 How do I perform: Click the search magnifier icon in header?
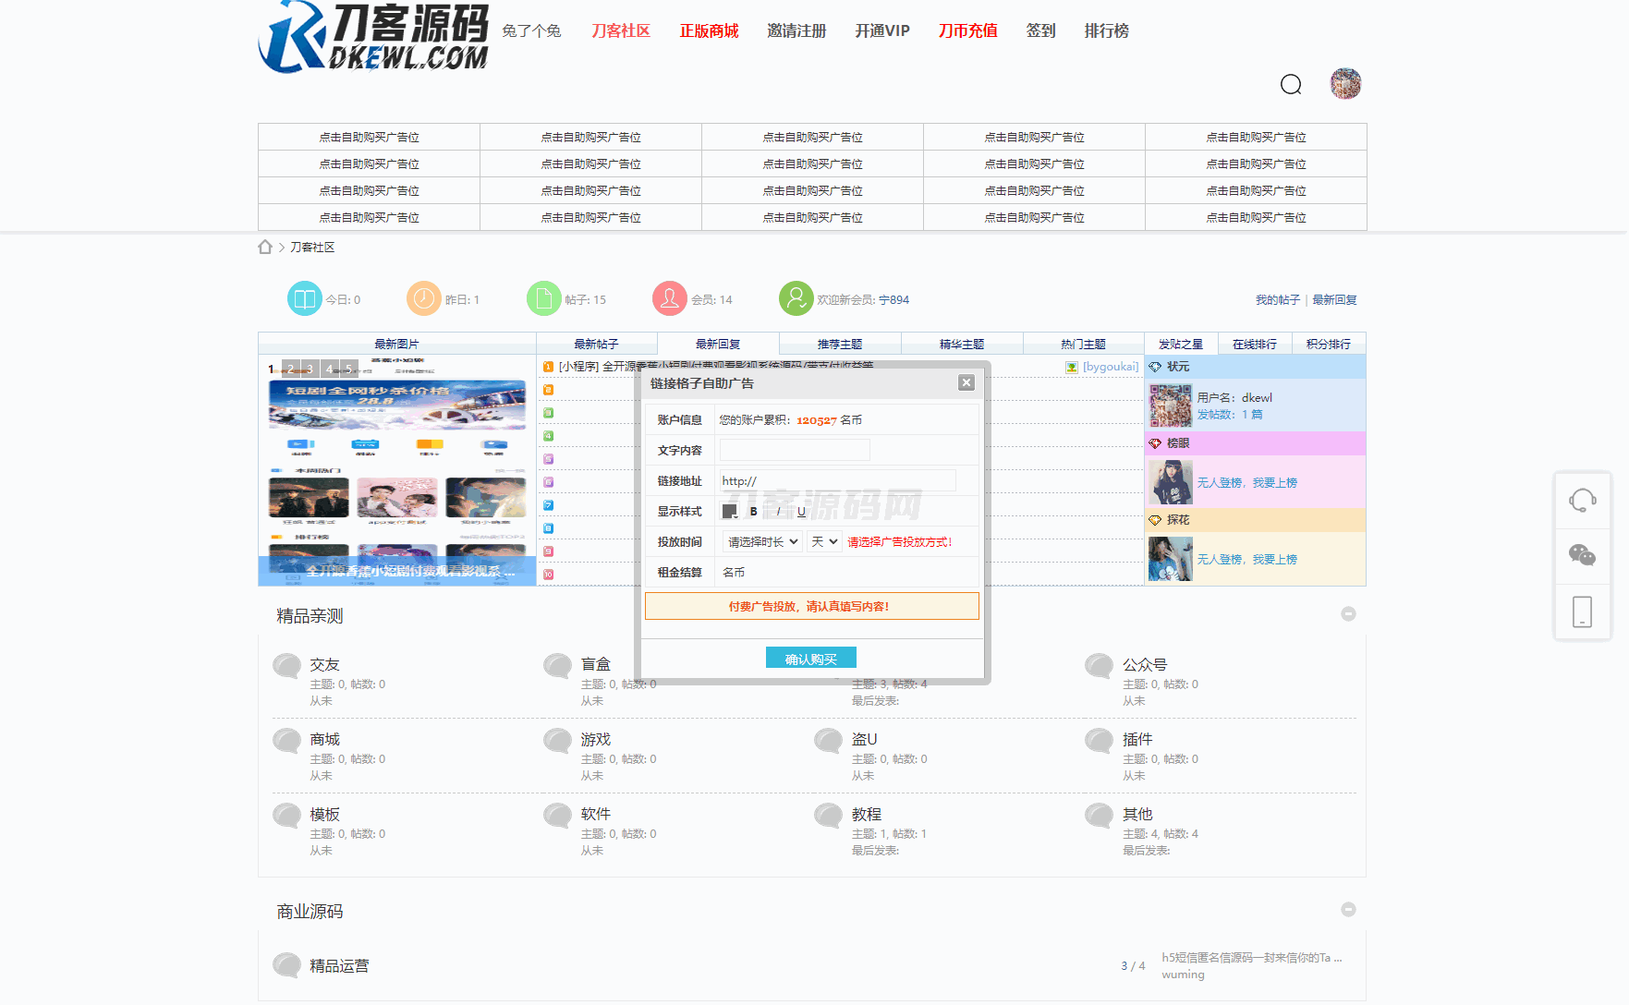point(1291,85)
